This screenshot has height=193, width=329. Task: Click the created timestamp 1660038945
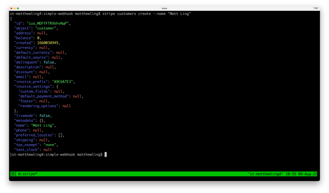tap(47, 43)
